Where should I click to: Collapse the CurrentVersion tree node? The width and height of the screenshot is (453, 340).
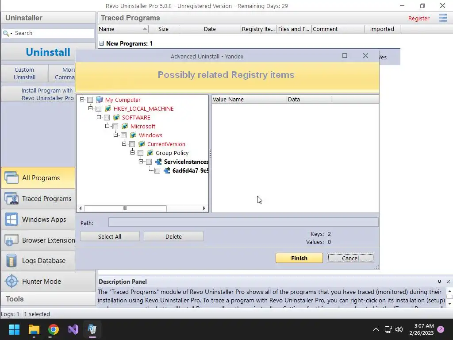(124, 143)
